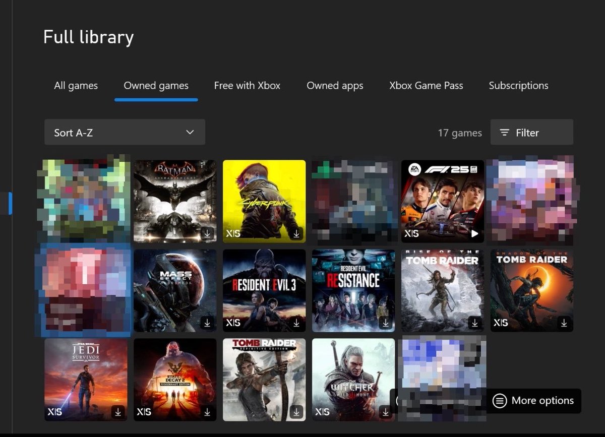Click the Full library heading

(x=88, y=37)
